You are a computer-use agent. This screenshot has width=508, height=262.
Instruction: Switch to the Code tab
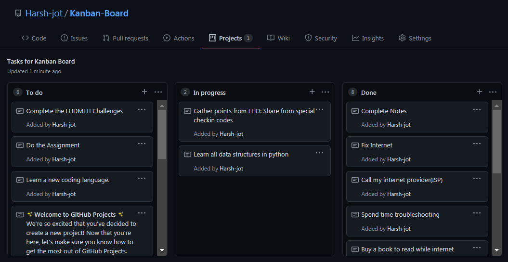coord(34,38)
